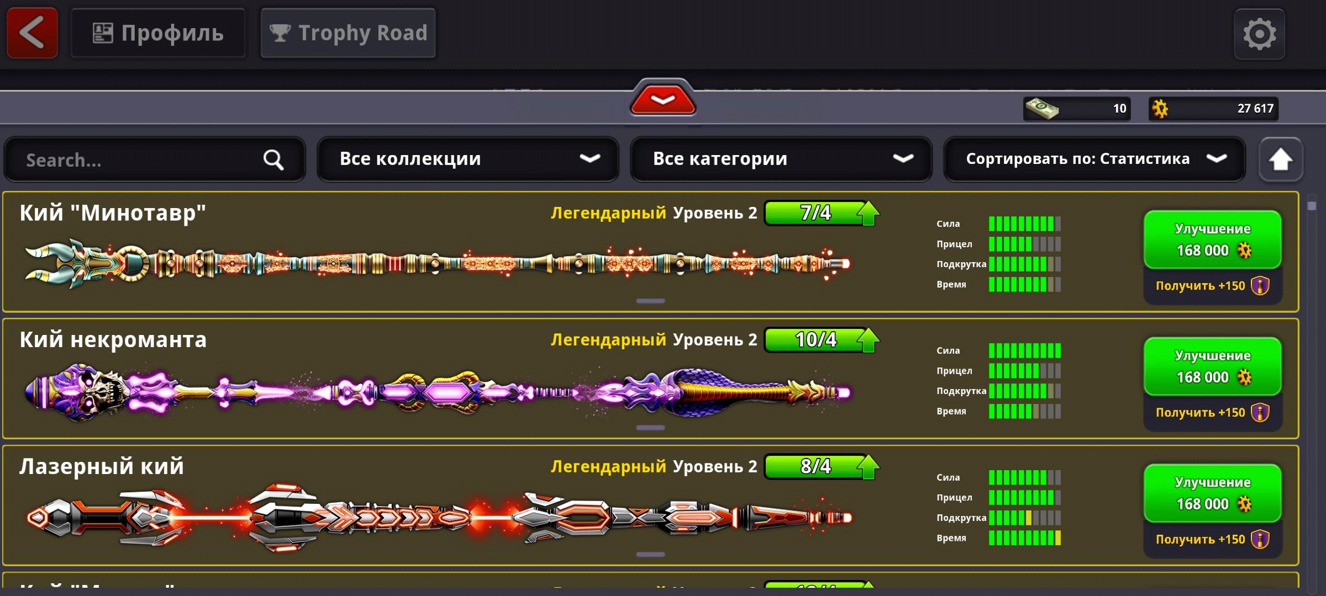Click Улучшение 168 000 for Кий некроманта
The width and height of the screenshot is (1326, 596).
tap(1213, 366)
